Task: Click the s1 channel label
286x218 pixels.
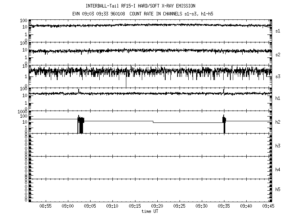Action: coord(278,31)
